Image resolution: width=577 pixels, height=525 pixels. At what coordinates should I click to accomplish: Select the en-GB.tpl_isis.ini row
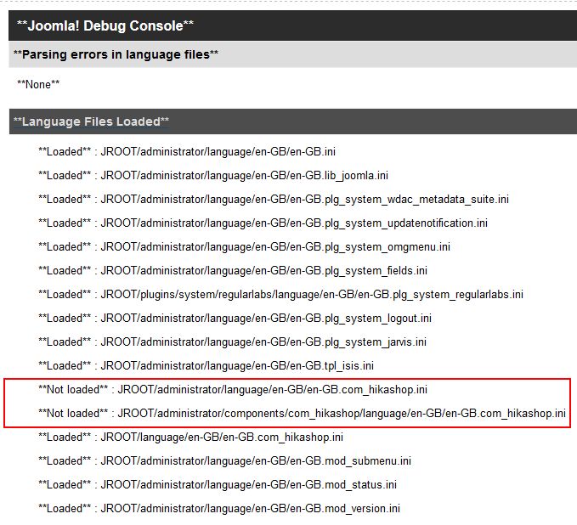(x=206, y=365)
